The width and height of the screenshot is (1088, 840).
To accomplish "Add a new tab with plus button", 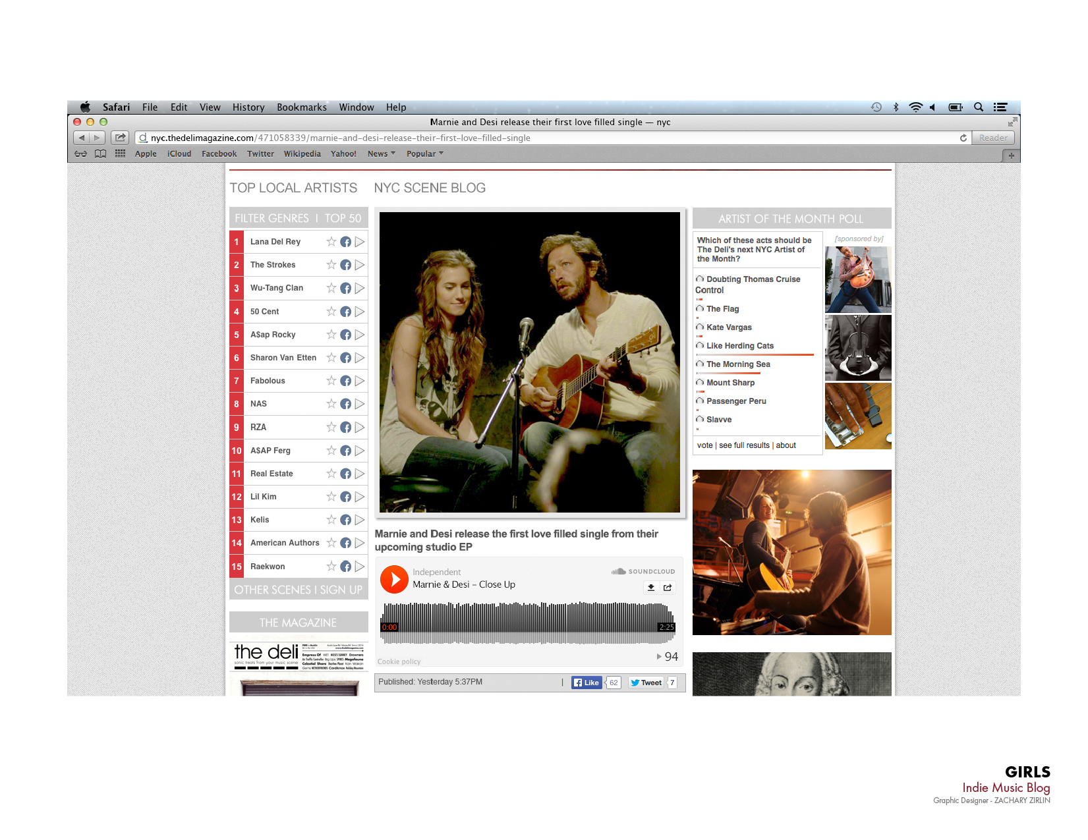I will tap(1011, 155).
